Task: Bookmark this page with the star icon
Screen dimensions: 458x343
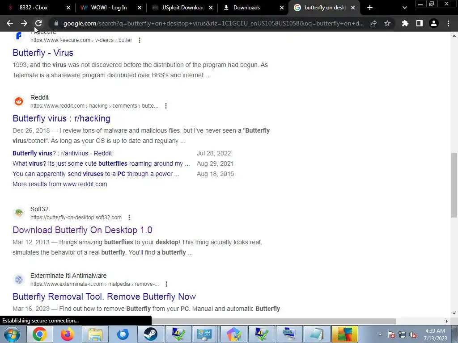Action: 387,23
